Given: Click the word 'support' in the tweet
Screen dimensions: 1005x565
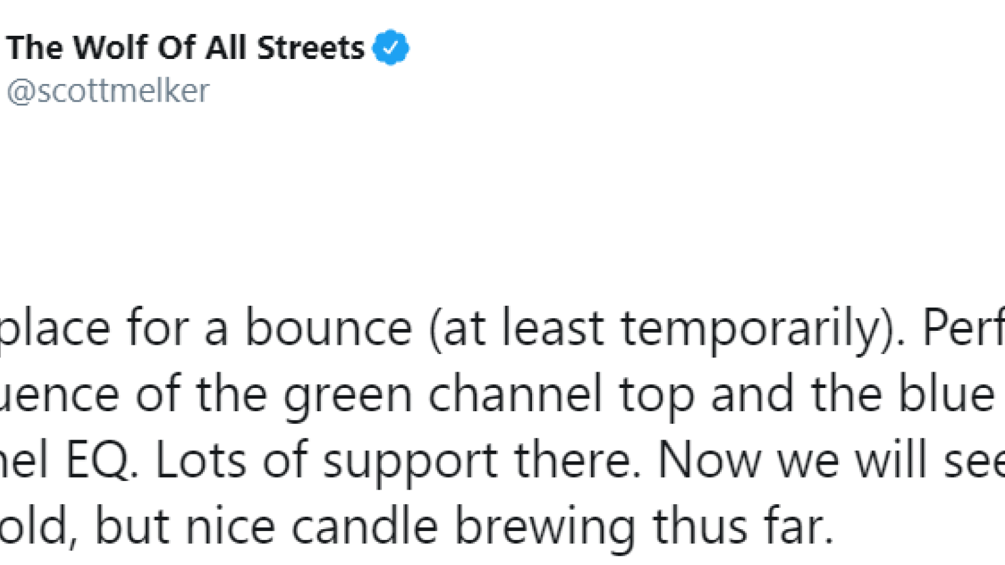Looking at the screenshot, I should click(x=410, y=462).
